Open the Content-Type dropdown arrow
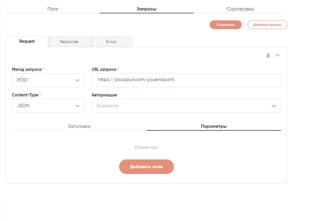Screen dimensions: 316x221 [77, 106]
